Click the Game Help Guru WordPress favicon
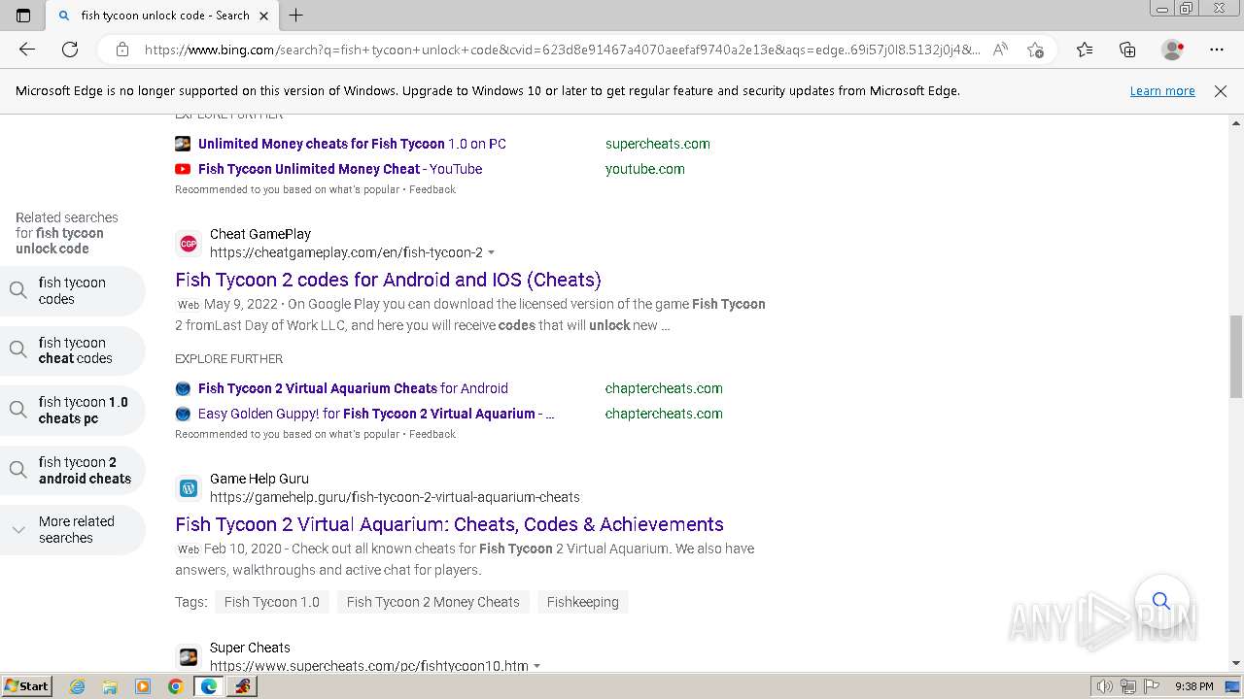Viewport: 1244px width, 699px height. (x=189, y=487)
